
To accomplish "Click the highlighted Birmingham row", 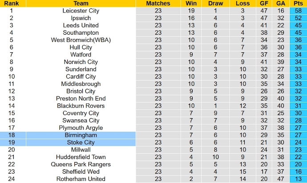I will click(81, 135).
